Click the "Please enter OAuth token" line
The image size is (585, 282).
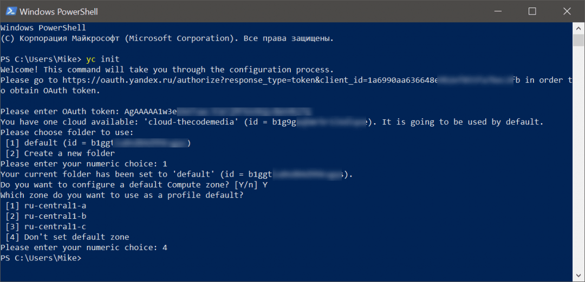click(x=61, y=112)
